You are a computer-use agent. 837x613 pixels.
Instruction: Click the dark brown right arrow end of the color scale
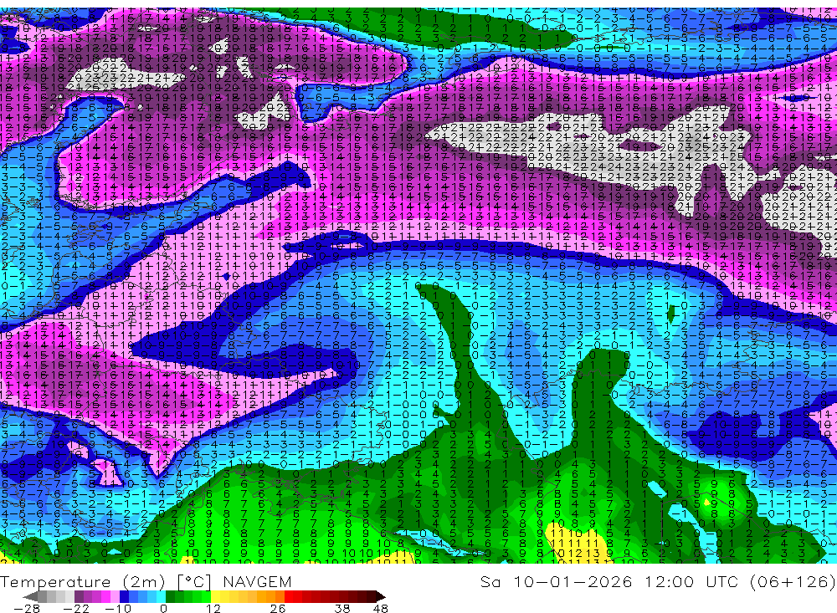[379, 596]
